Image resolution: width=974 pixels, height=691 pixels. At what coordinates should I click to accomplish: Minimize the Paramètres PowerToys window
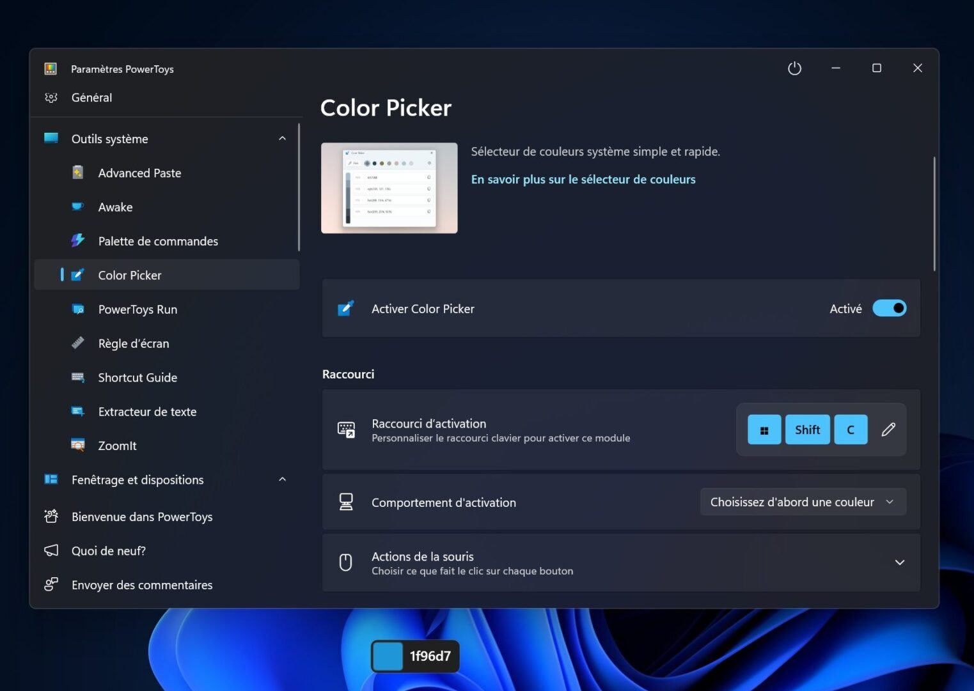click(x=835, y=68)
